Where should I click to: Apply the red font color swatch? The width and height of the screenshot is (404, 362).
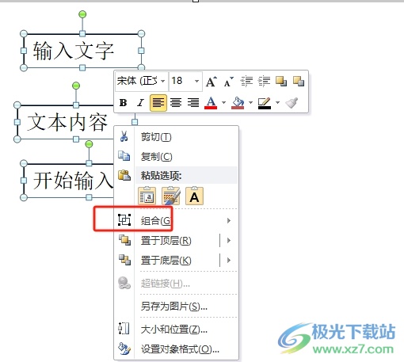(211, 103)
